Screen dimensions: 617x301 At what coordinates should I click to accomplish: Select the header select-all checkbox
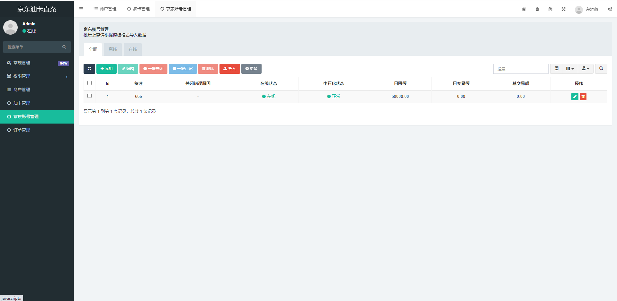pos(89,83)
